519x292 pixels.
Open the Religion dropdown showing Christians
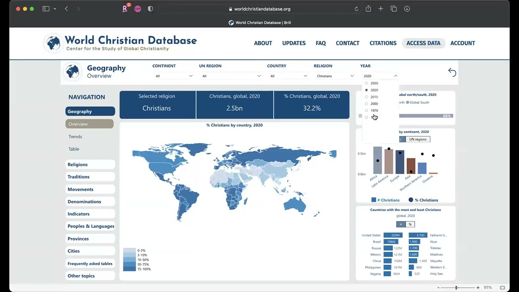pyautogui.click(x=335, y=76)
